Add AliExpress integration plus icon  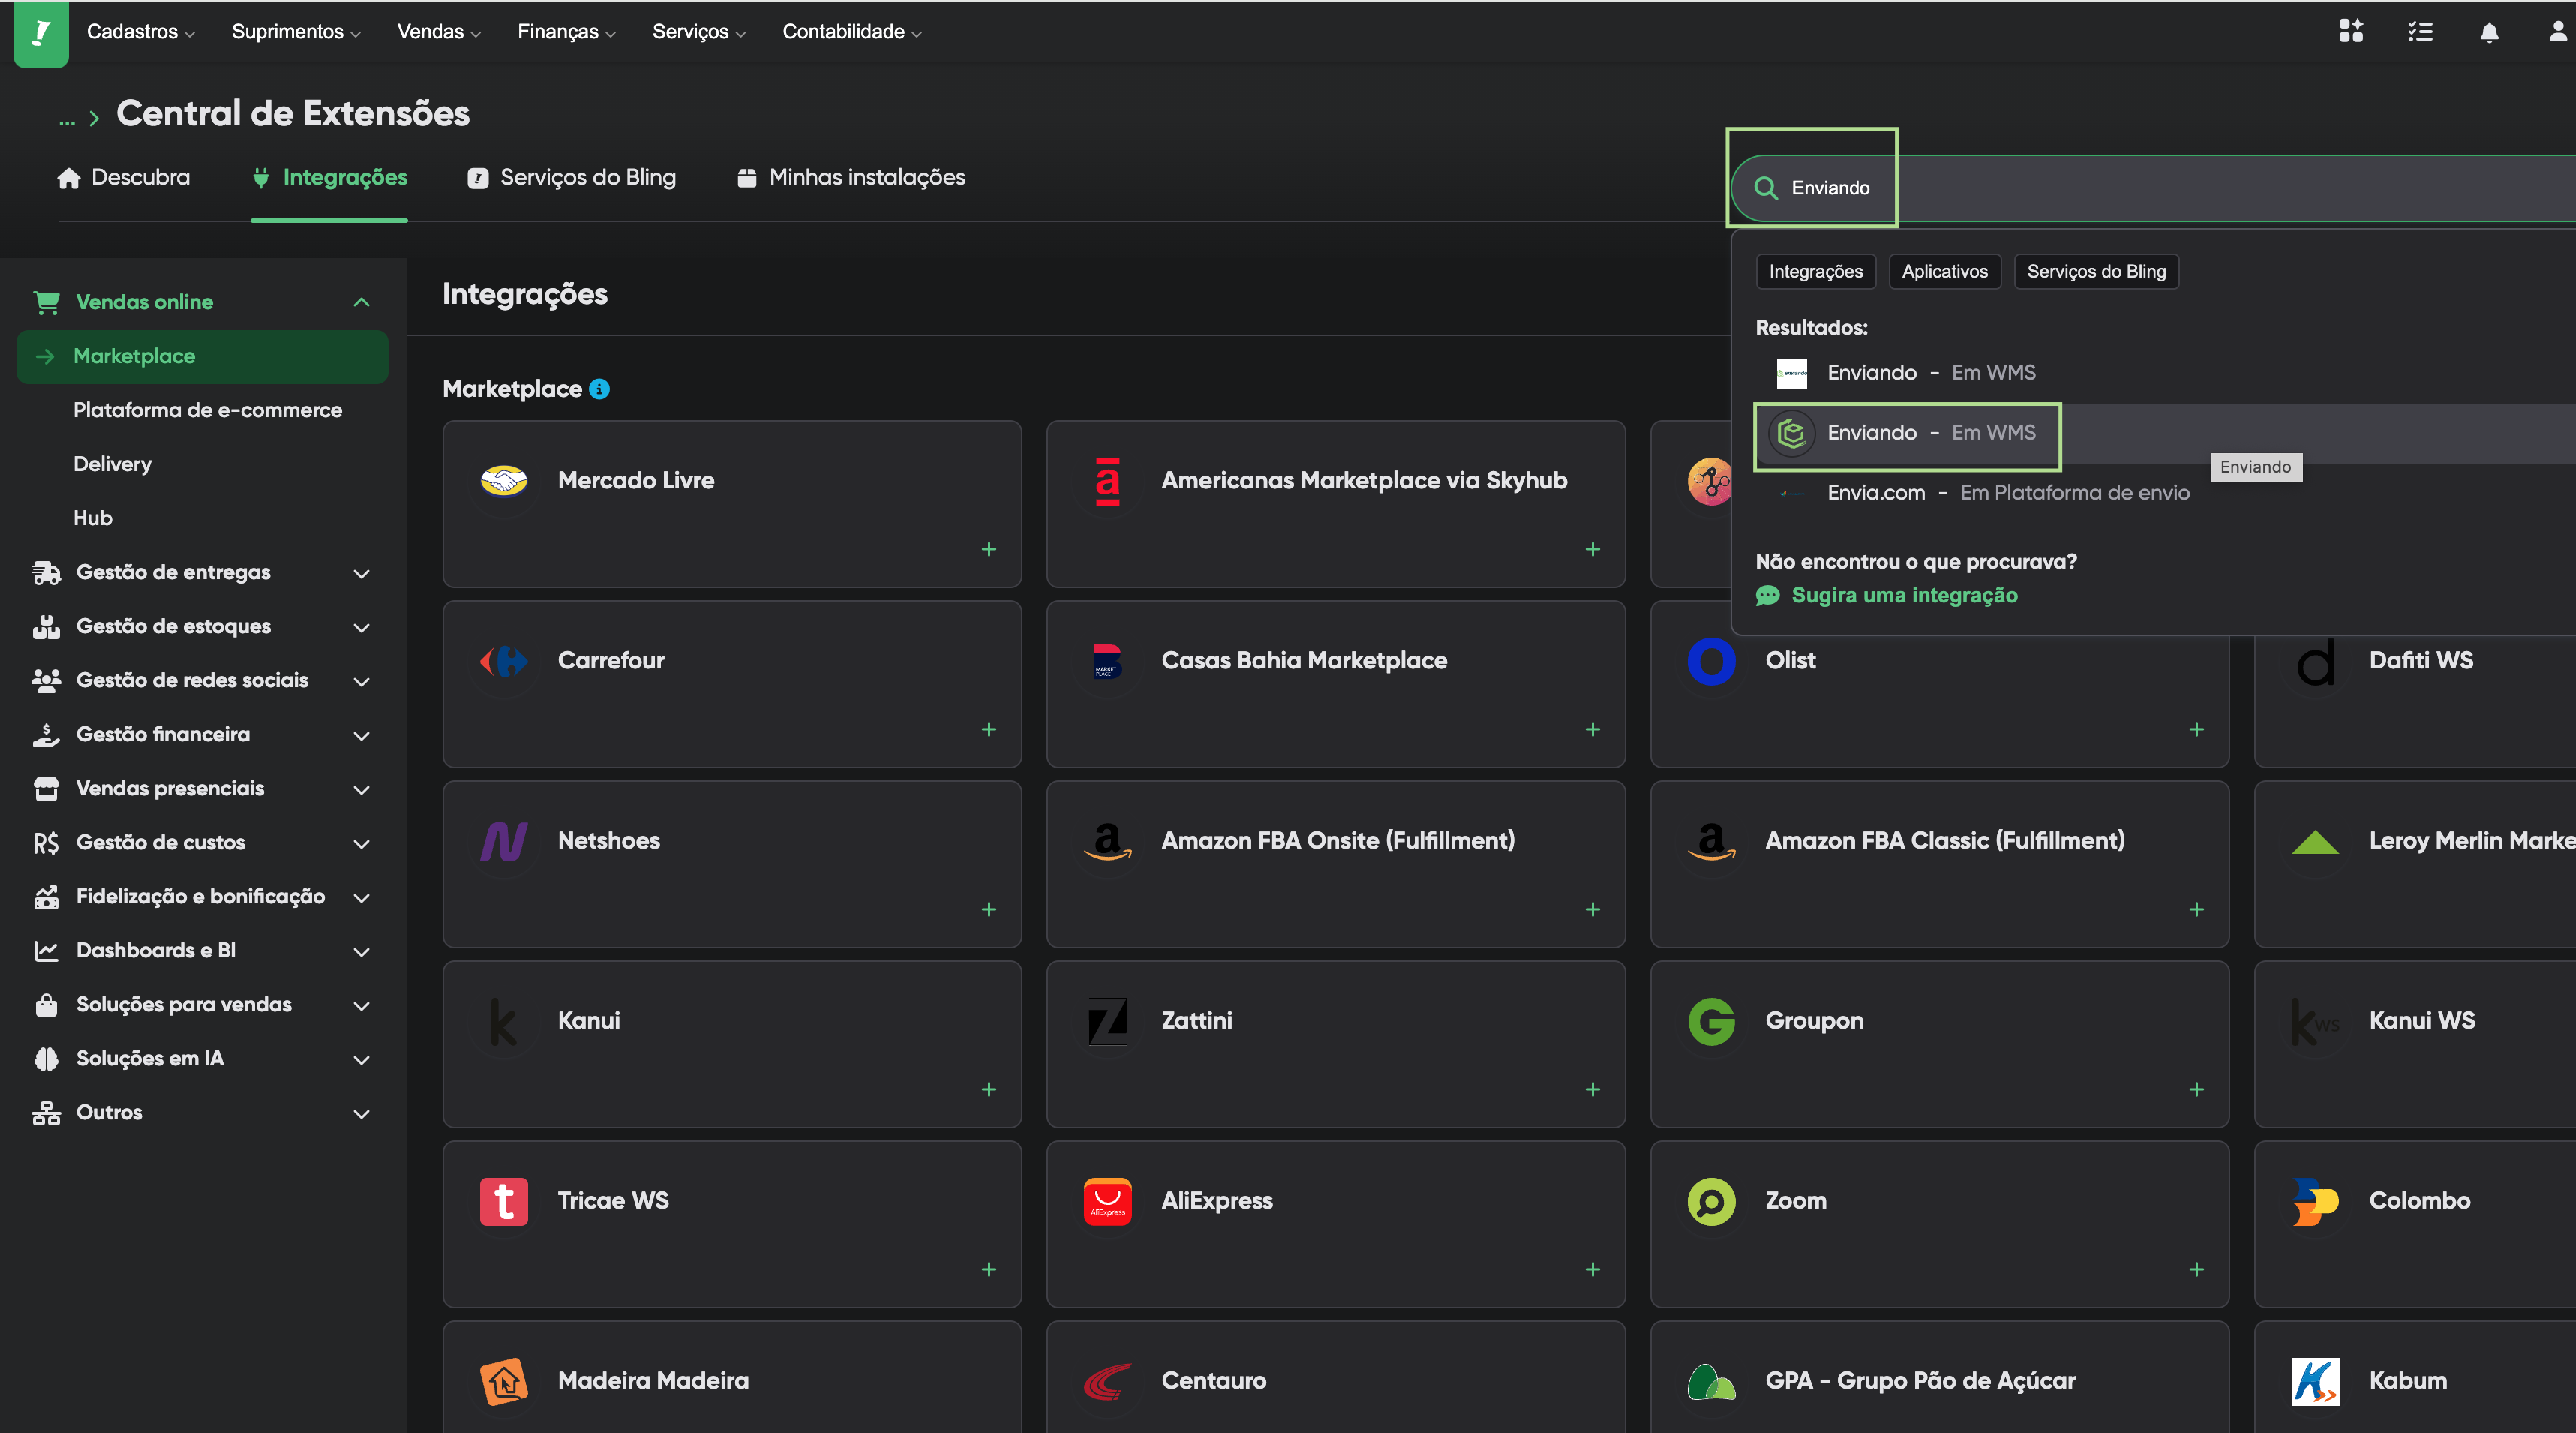coord(1592,1269)
